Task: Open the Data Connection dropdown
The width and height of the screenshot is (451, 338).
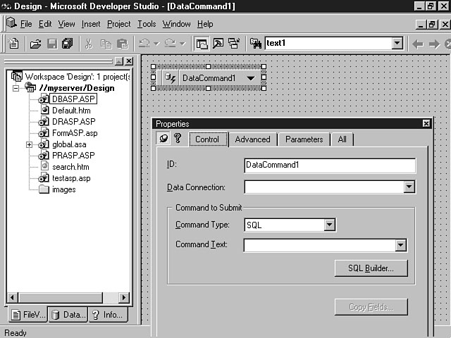Action: point(409,187)
